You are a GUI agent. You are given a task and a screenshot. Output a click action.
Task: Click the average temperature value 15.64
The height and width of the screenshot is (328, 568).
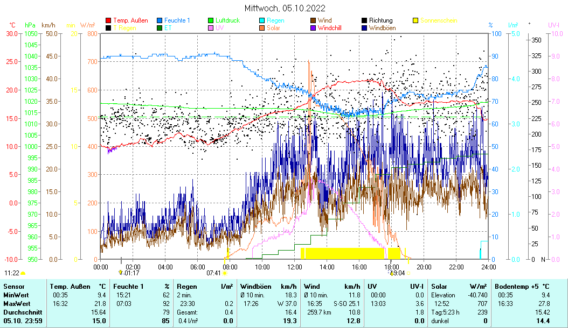click(x=99, y=312)
